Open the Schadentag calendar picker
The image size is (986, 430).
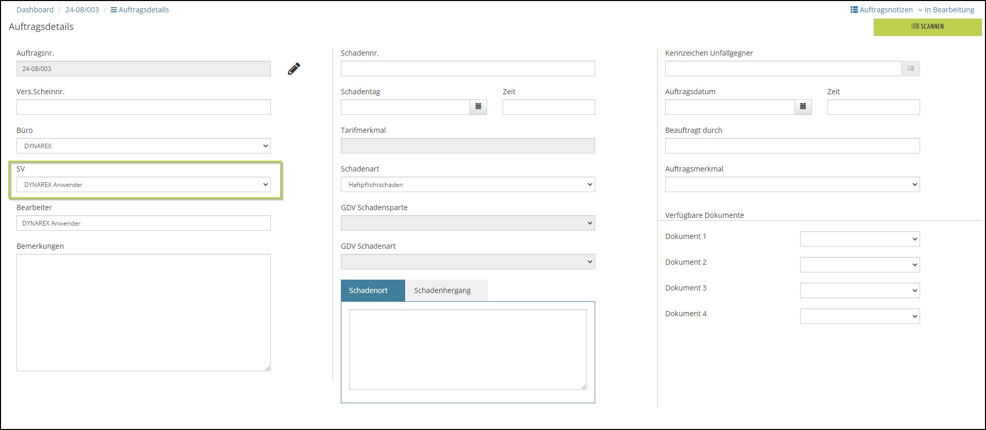478,107
